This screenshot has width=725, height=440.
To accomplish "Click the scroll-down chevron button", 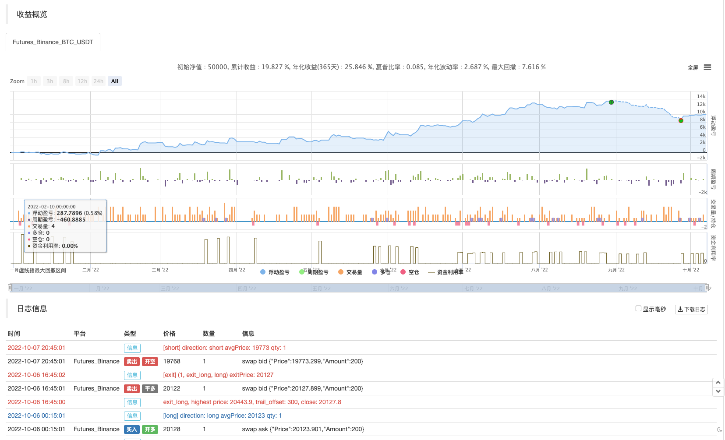I will (x=718, y=391).
